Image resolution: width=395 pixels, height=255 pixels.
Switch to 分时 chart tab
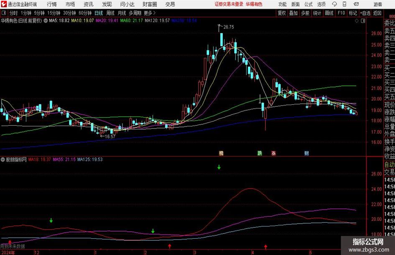[13, 13]
